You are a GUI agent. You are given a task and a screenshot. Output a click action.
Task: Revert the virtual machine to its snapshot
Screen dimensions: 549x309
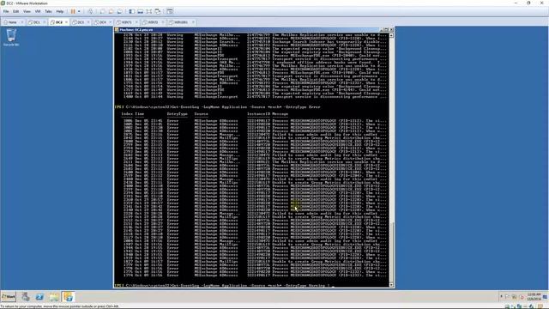point(111,11)
